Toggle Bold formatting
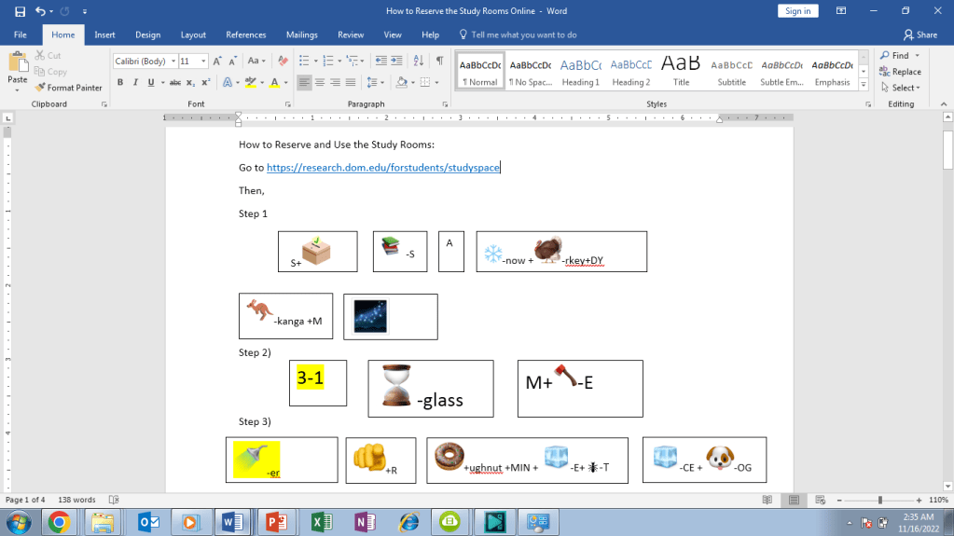Image resolution: width=954 pixels, height=536 pixels. click(120, 83)
